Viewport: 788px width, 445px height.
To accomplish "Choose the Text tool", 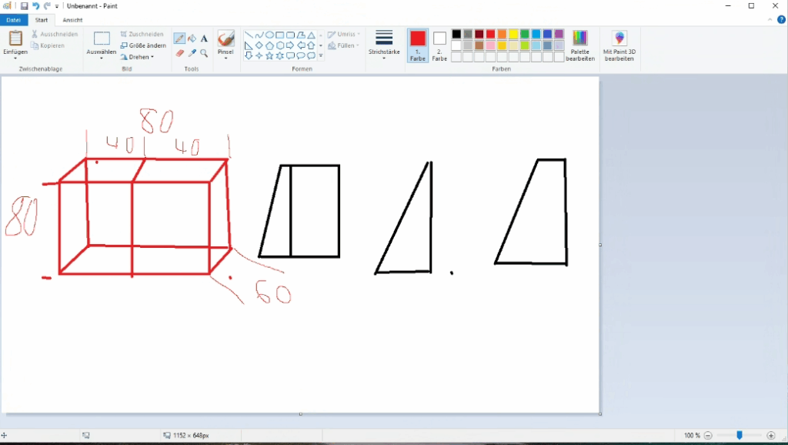I will [x=204, y=38].
